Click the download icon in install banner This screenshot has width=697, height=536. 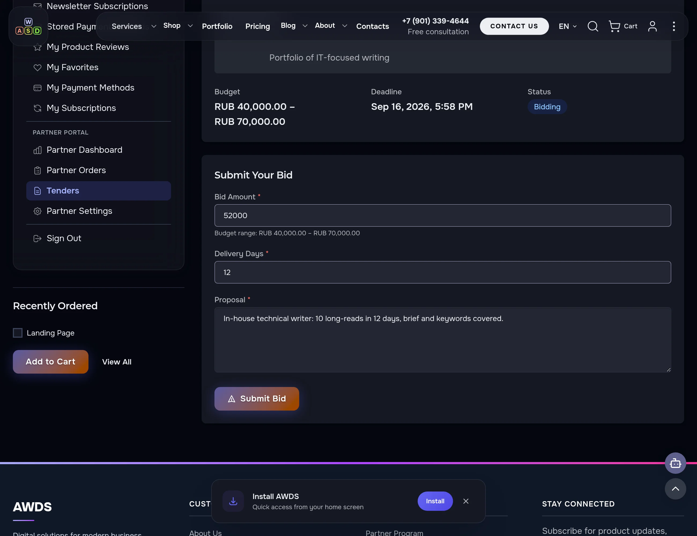point(233,501)
